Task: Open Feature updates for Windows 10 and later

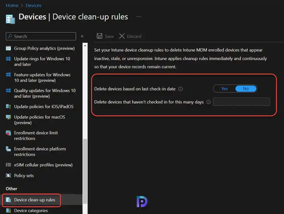Action: [42, 77]
